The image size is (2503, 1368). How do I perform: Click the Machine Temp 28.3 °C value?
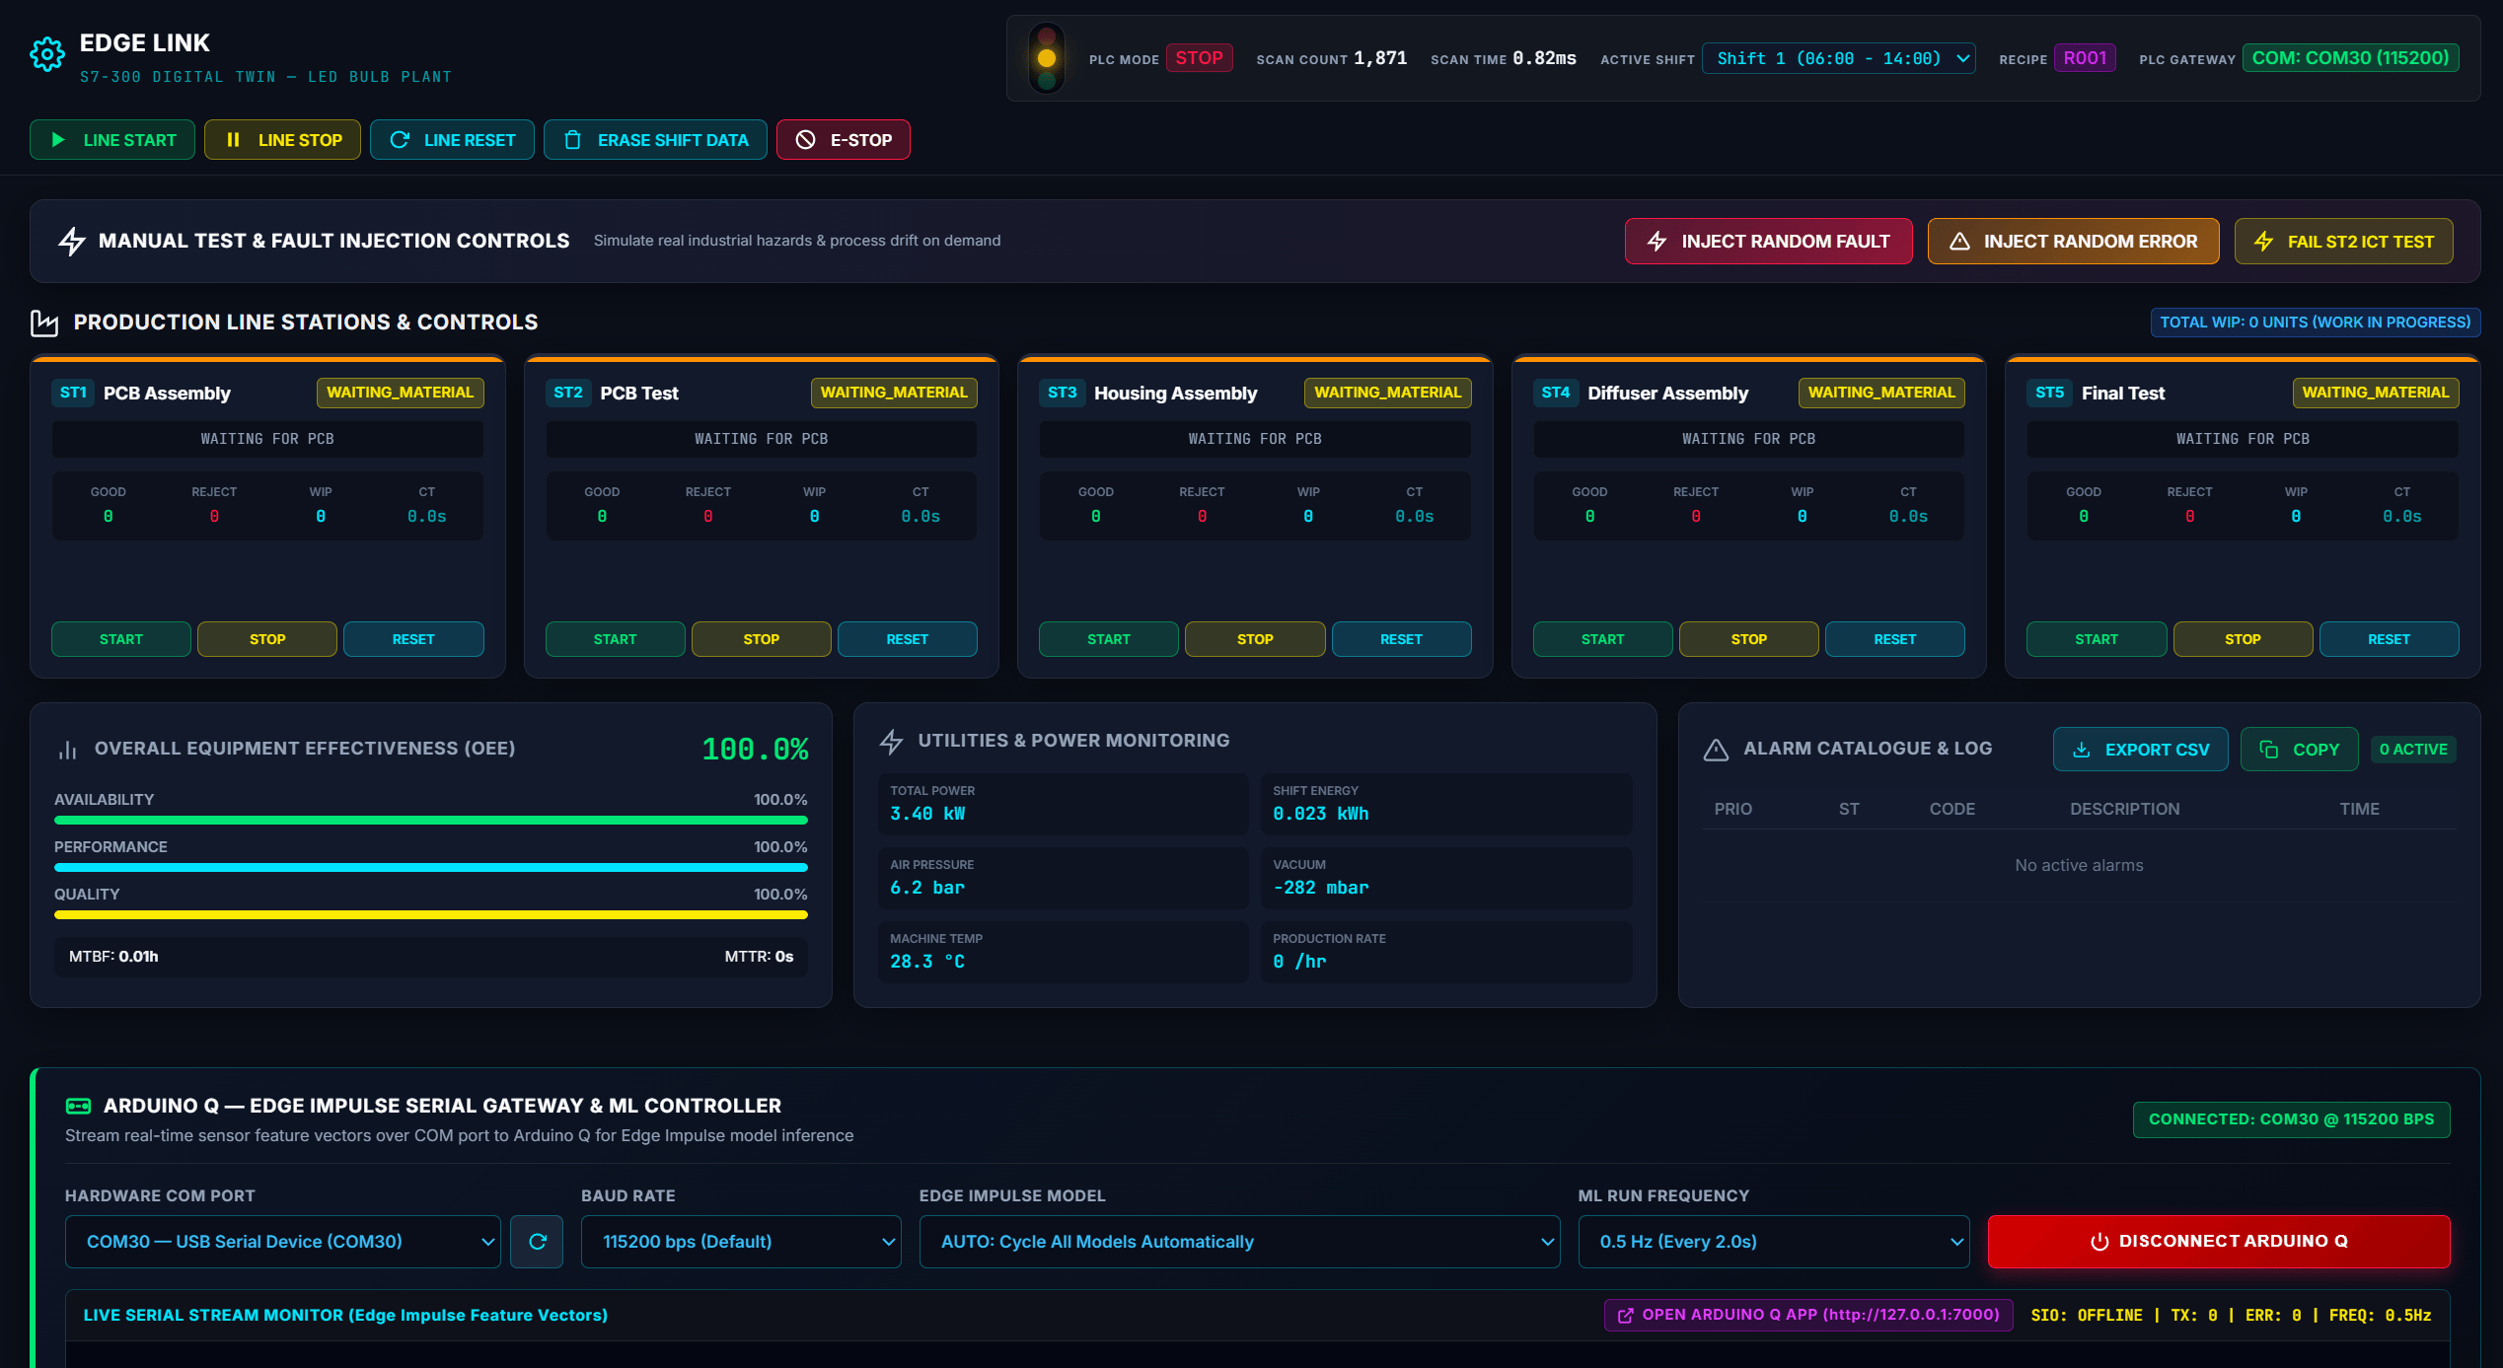[927, 962]
